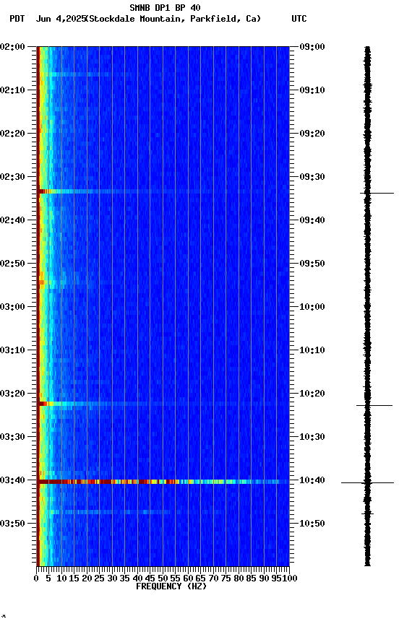Click the 85 Hz frequency axis label
The height and width of the screenshot is (624, 399).
pos(252,578)
